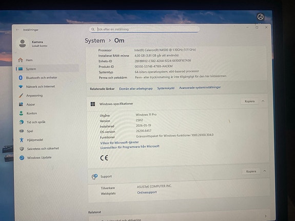Open the Hem home icon

(21, 60)
